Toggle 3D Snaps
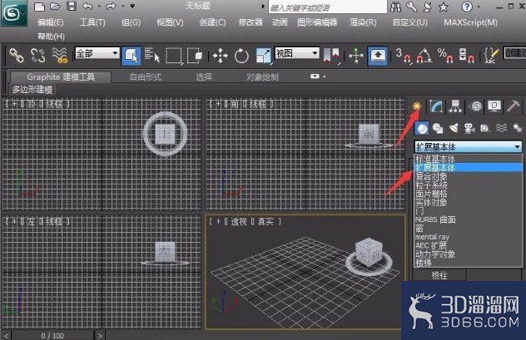 [403, 56]
